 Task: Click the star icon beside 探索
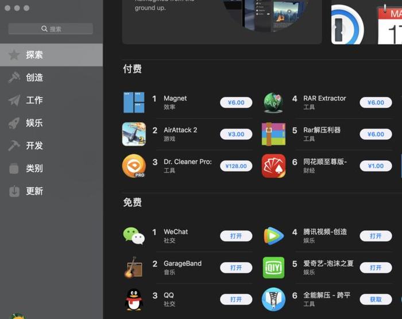pyautogui.click(x=14, y=55)
